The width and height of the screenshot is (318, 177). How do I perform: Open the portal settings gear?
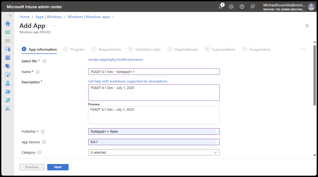click(x=231, y=7)
